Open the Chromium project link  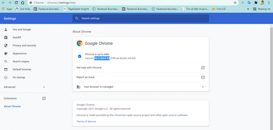pos(120,115)
